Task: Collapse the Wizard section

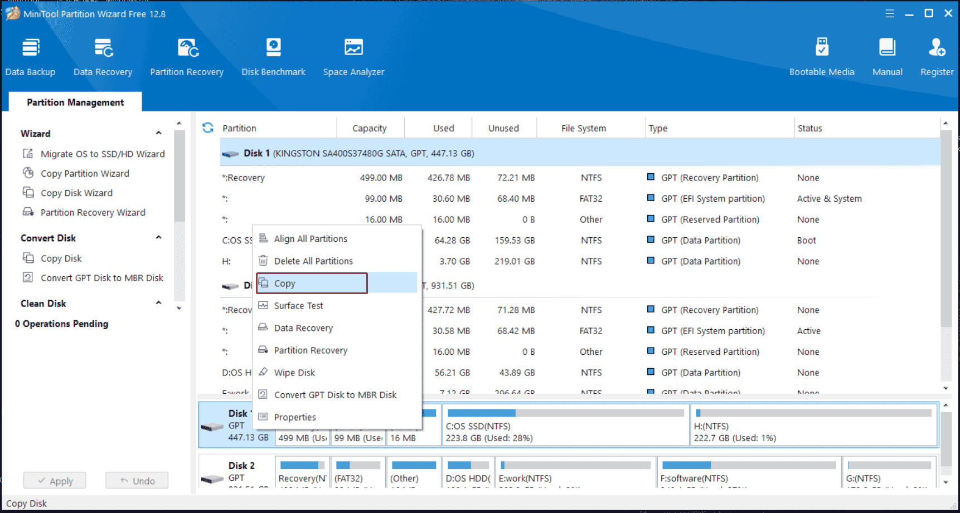Action: [158, 133]
